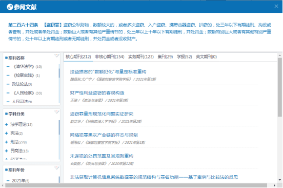Click the horizontal scrollbar right arrow
Viewport: 283px width, 188px height.
pos(274,185)
